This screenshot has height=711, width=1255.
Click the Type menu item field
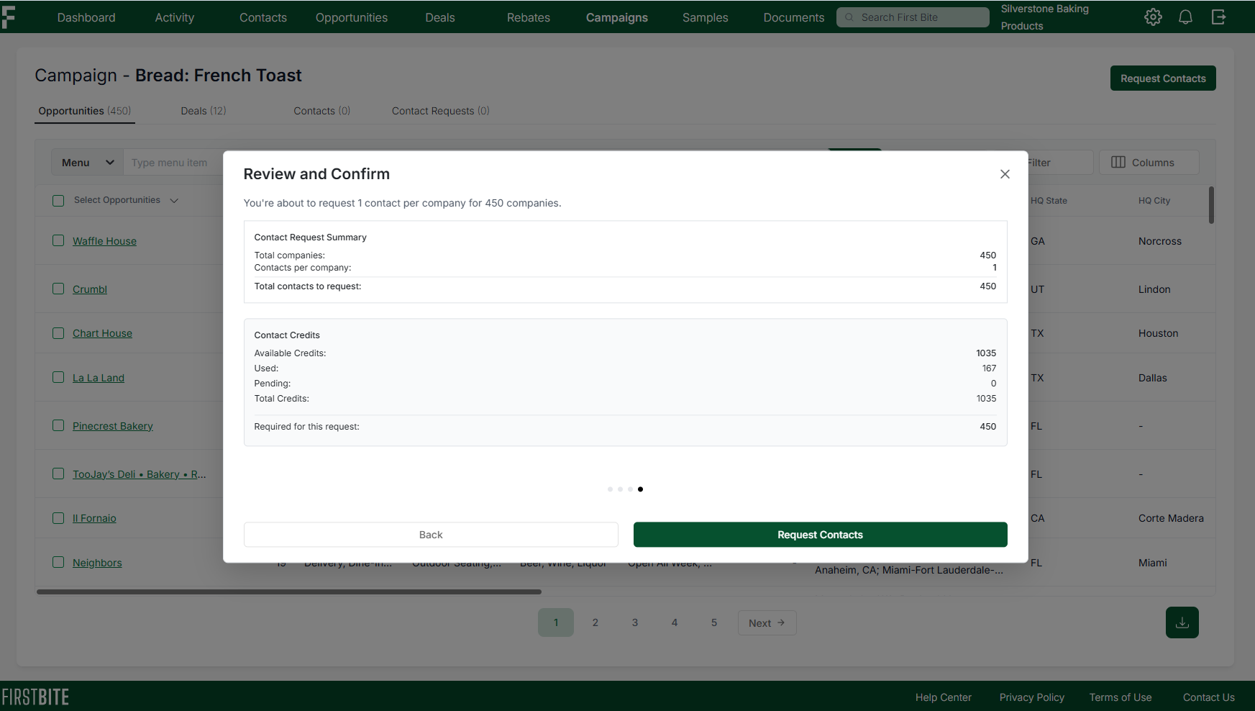pos(173,163)
